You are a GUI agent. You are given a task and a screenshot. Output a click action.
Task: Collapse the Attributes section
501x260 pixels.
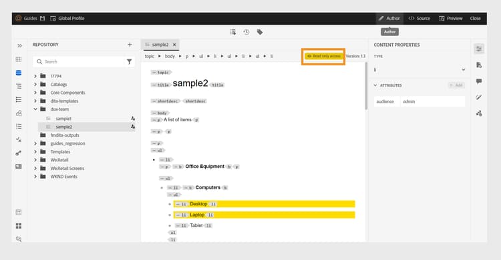point(375,85)
